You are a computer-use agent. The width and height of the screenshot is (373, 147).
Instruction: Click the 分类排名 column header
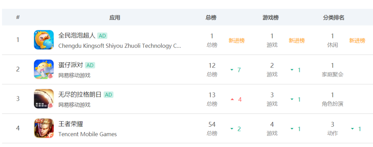pyautogui.click(x=334, y=18)
